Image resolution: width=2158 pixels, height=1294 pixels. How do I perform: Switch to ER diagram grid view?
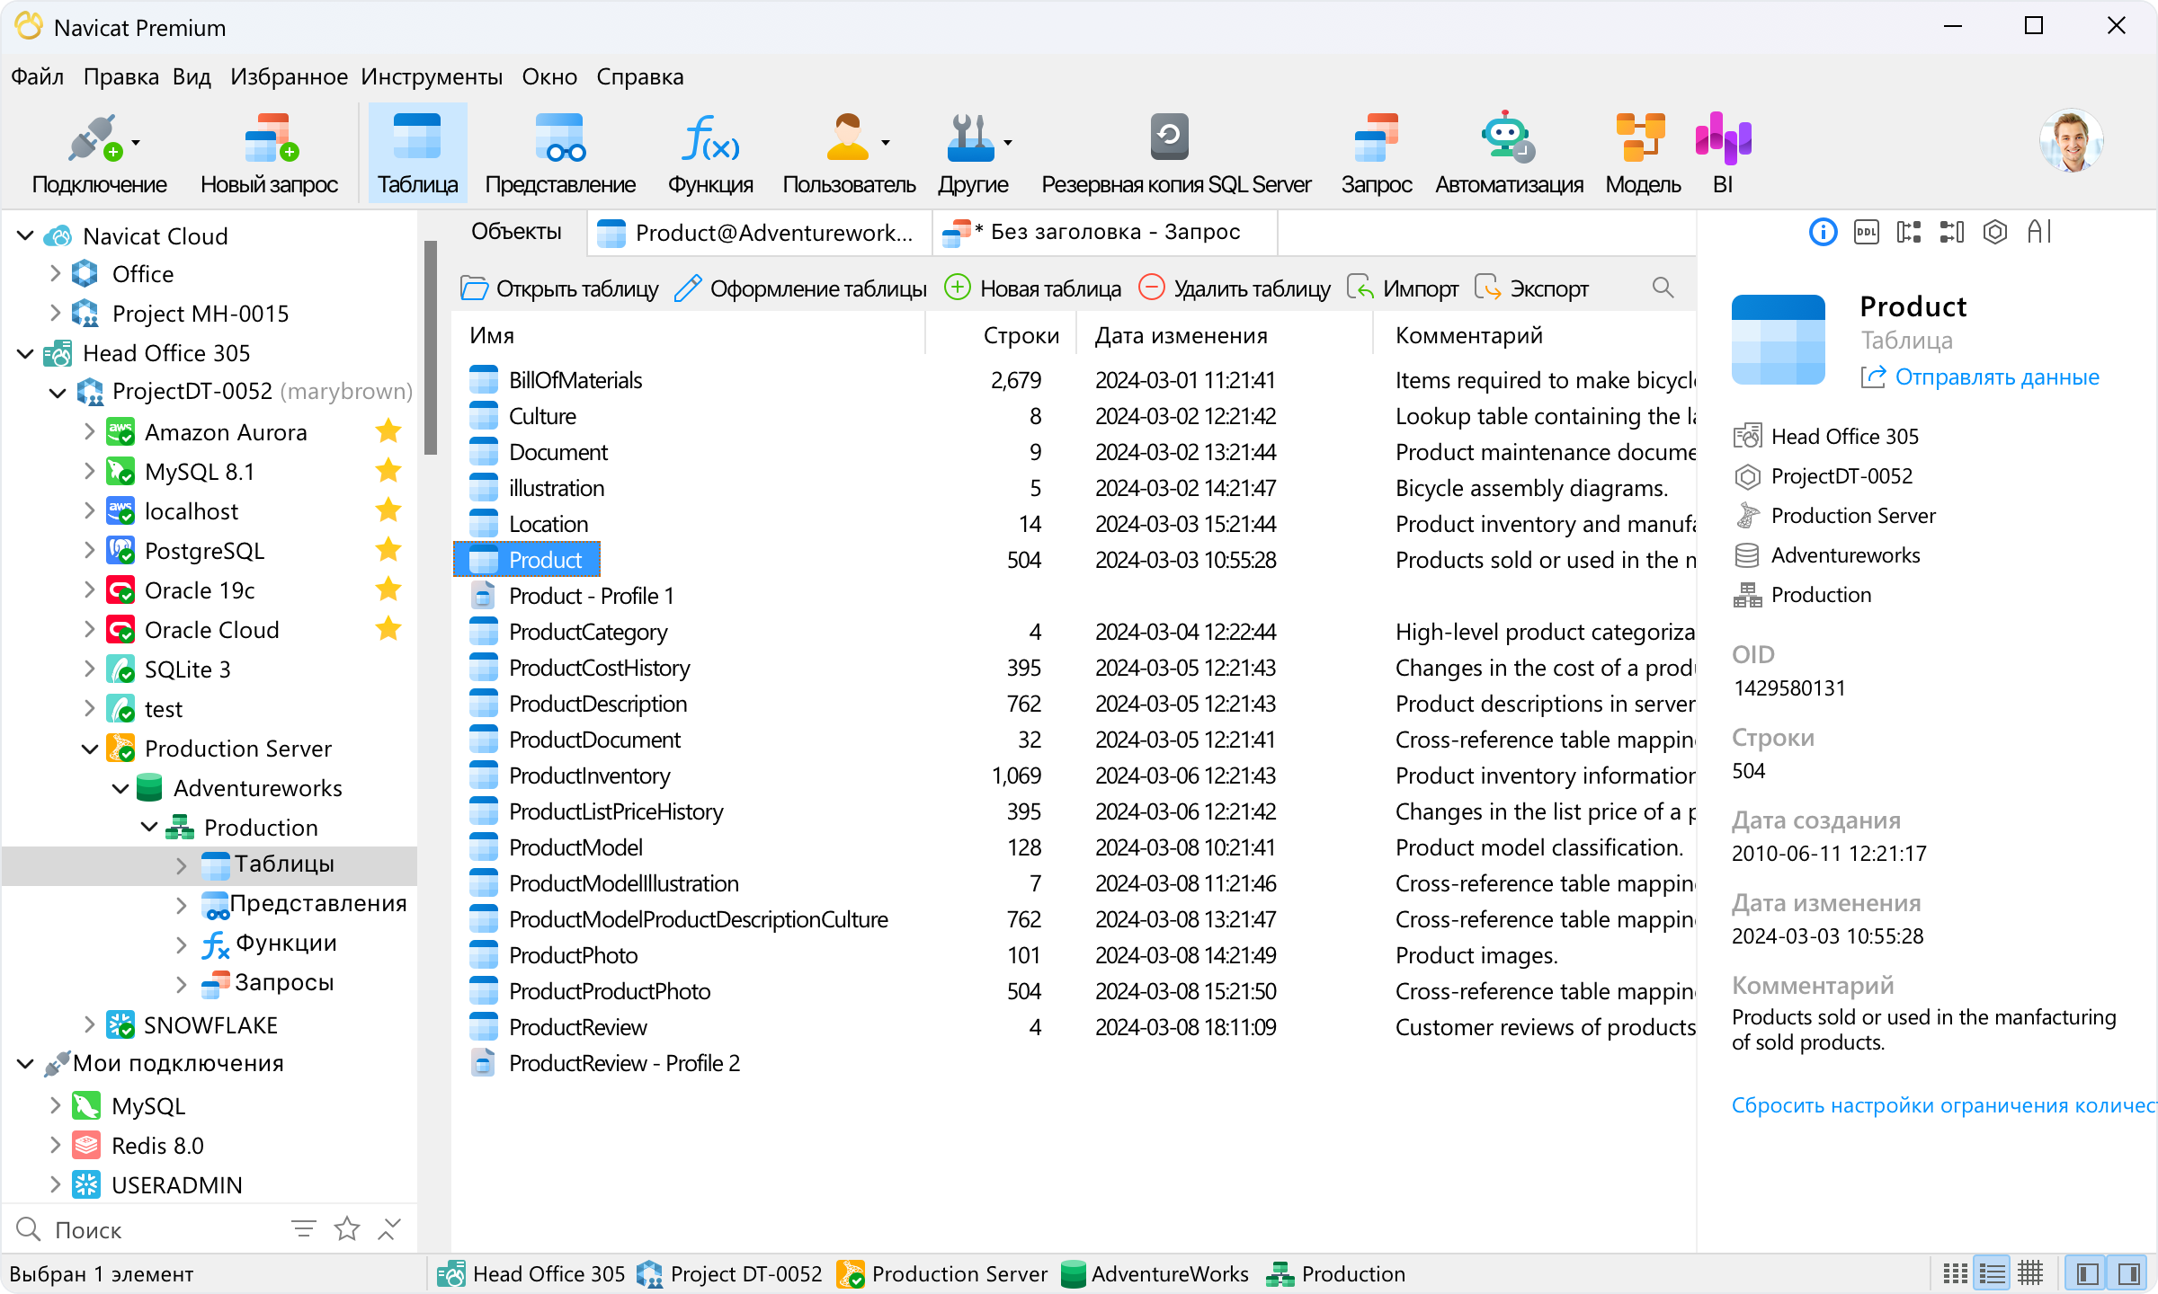click(2030, 1273)
